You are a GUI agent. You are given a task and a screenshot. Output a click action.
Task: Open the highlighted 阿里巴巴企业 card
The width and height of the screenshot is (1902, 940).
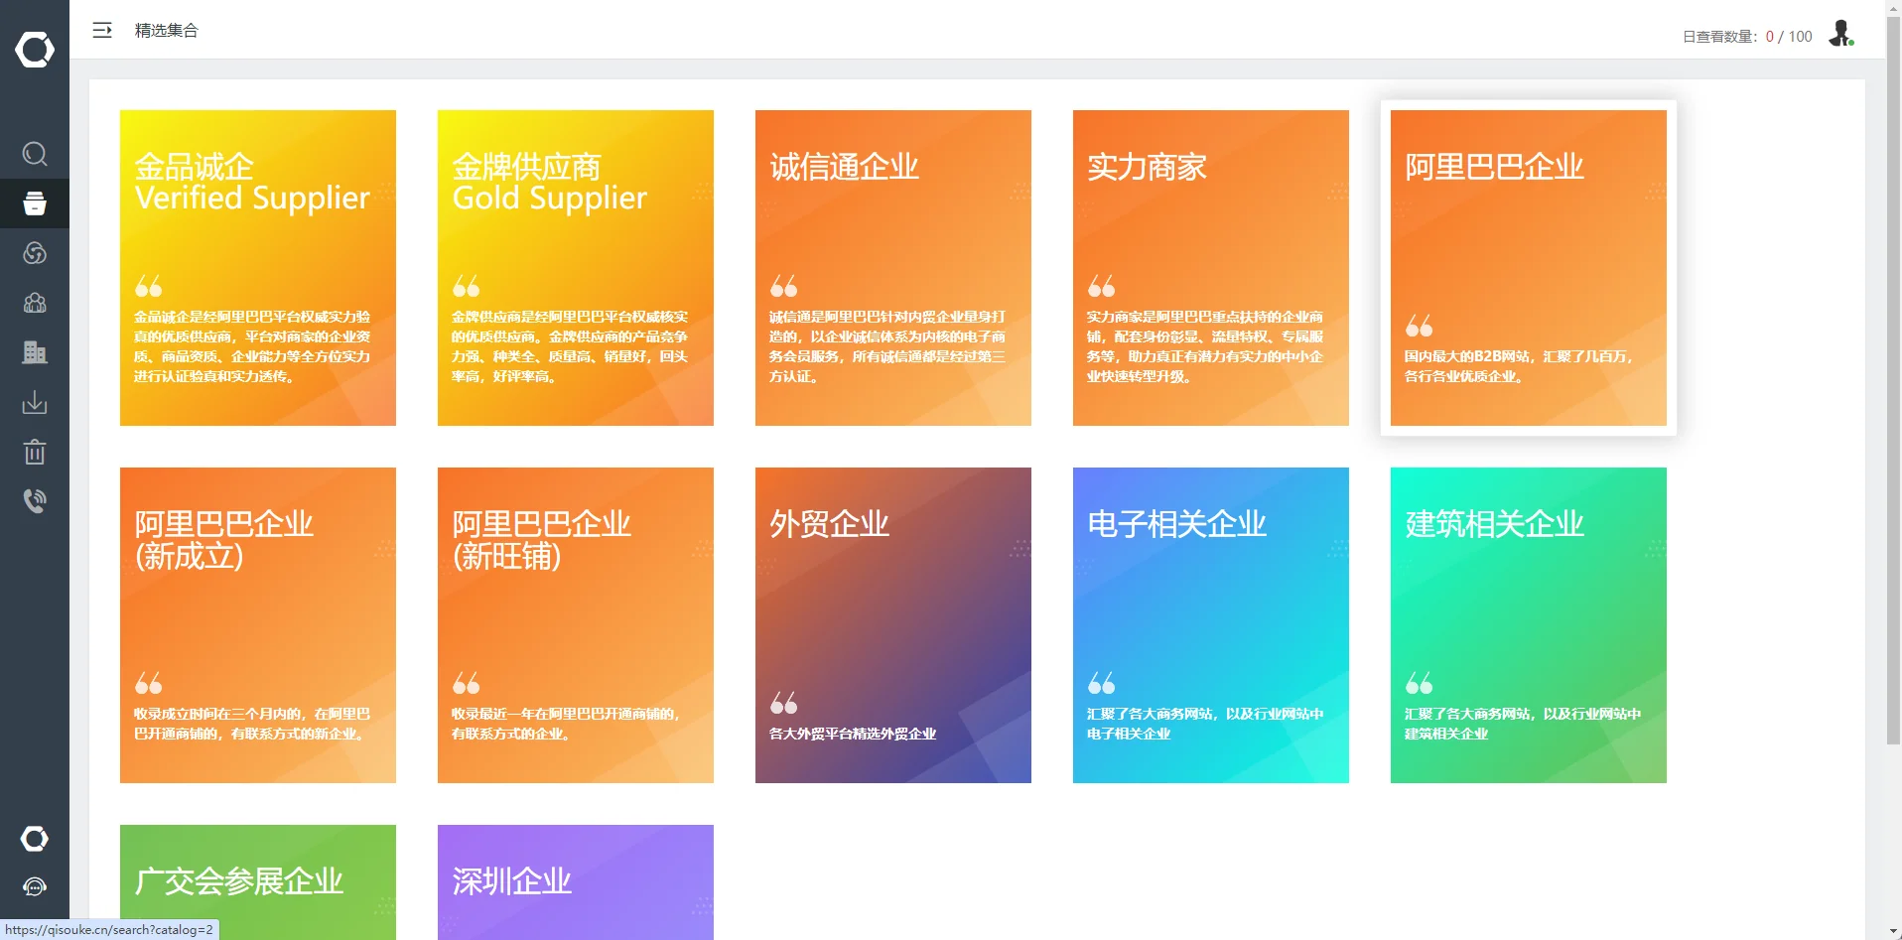(x=1529, y=268)
